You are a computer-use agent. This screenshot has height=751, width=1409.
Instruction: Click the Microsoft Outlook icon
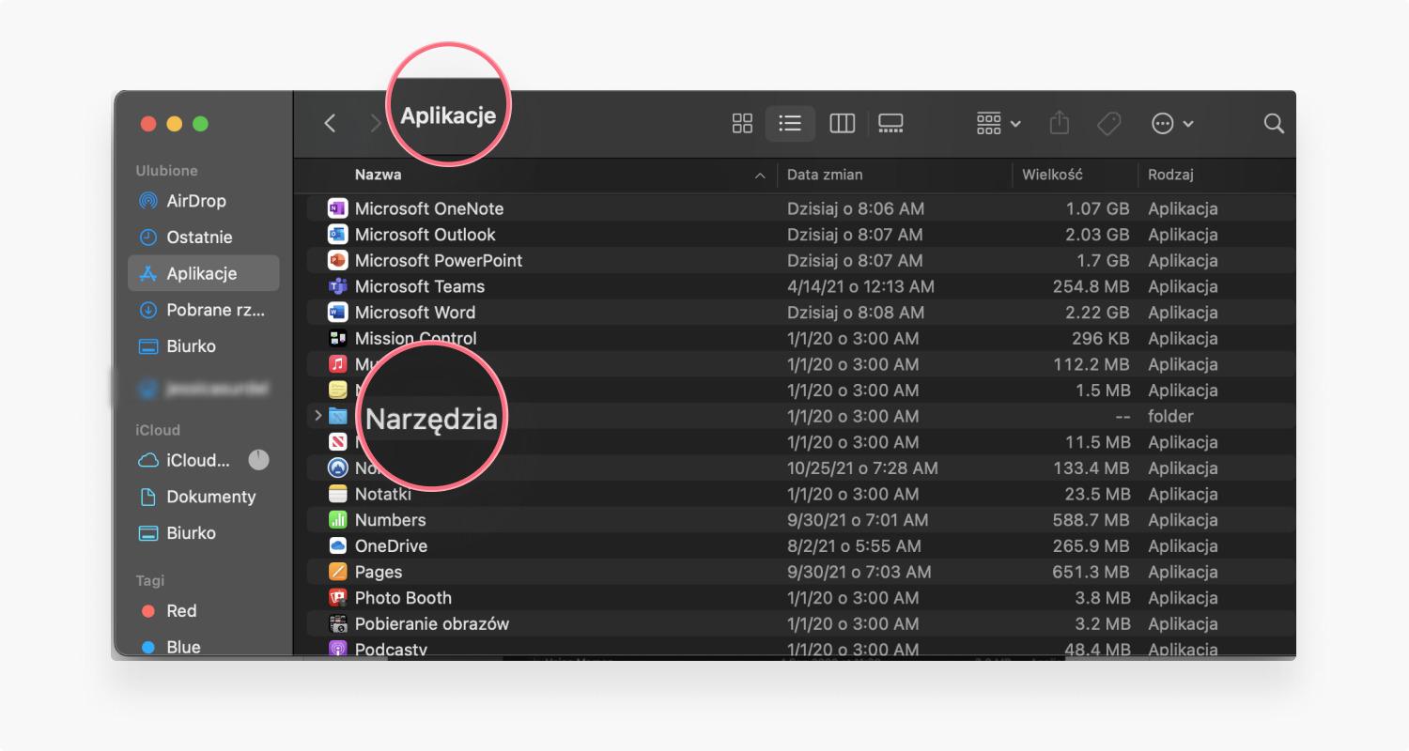[x=338, y=235]
